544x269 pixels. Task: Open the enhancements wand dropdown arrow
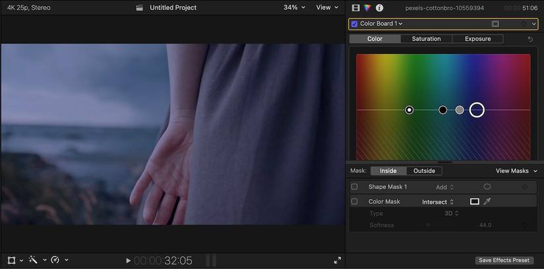[44, 260]
